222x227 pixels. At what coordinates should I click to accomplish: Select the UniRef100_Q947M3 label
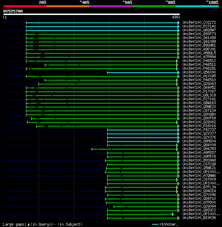(199, 149)
